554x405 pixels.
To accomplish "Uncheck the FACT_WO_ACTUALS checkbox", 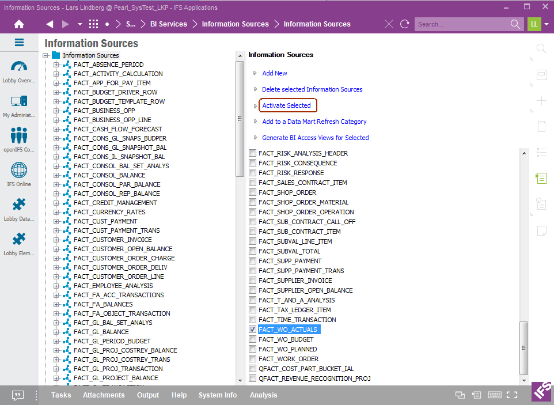I will (x=252, y=330).
